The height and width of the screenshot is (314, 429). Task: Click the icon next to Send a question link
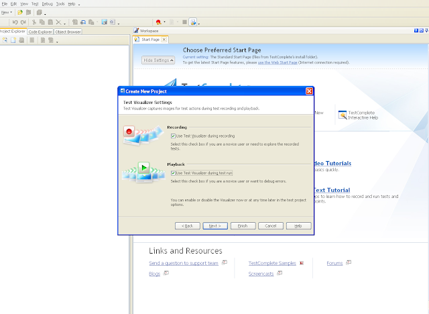[x=225, y=262]
